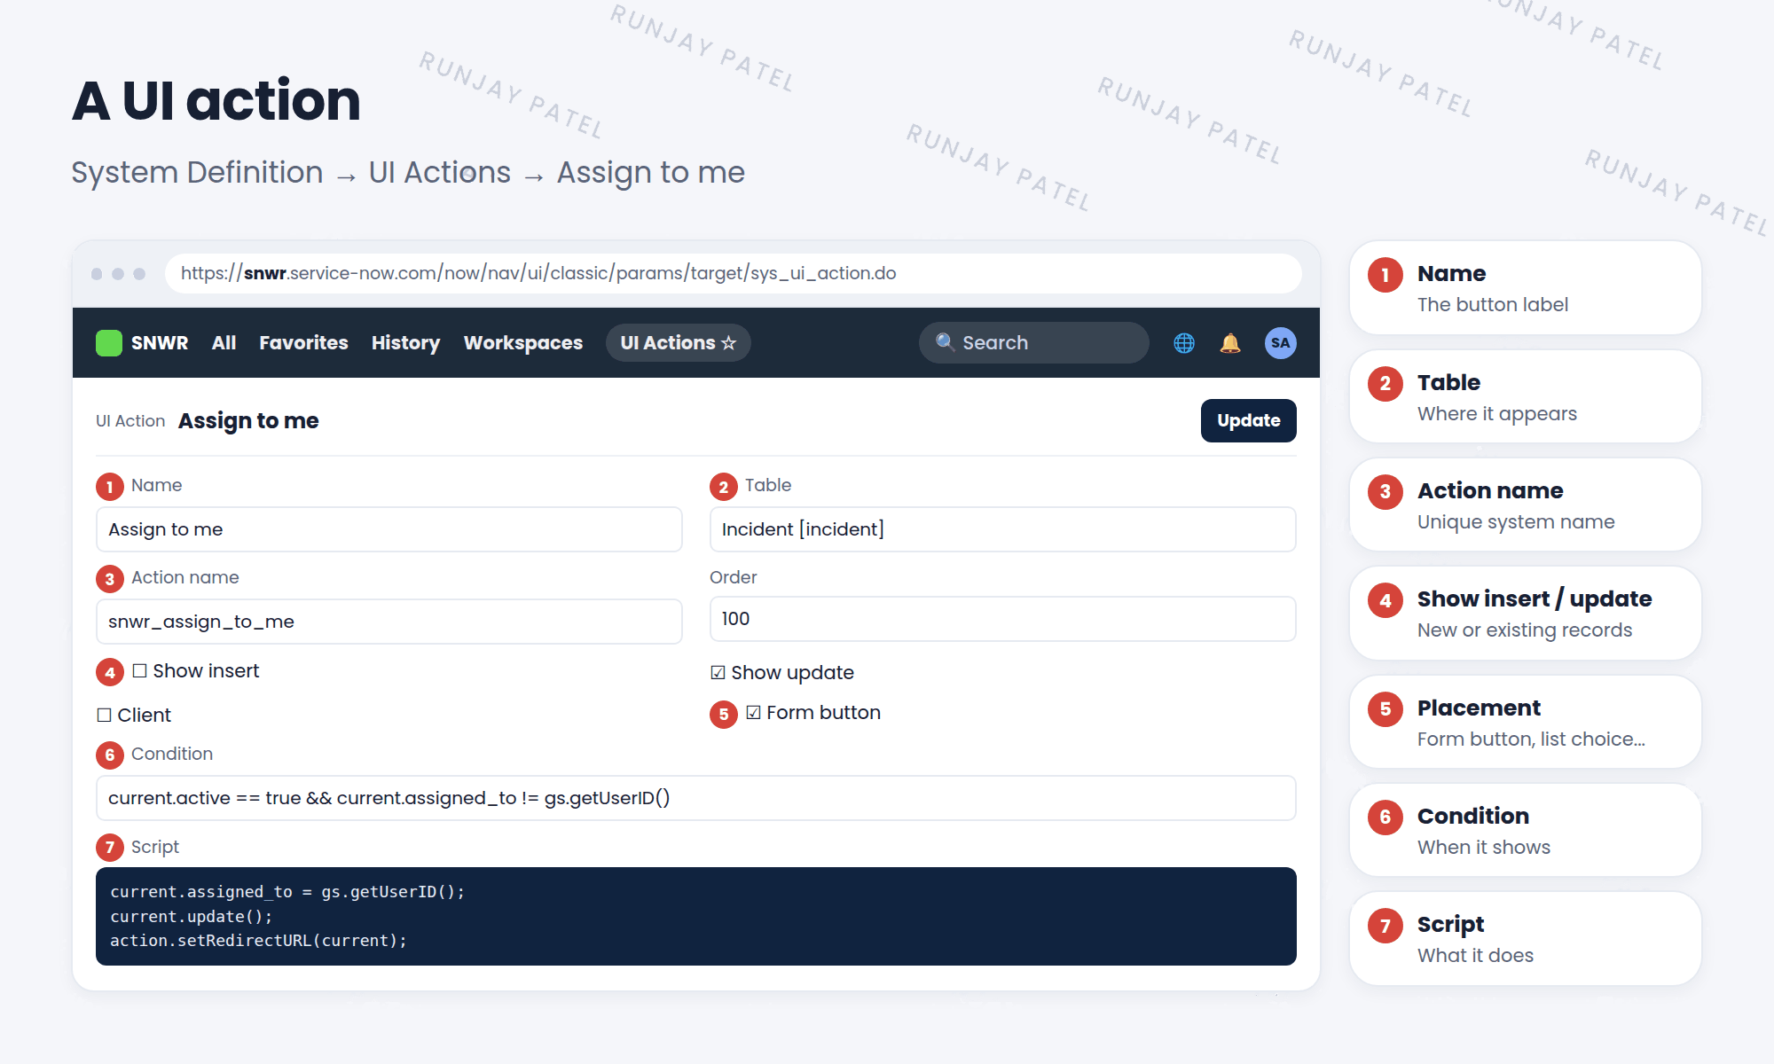This screenshot has height=1064, width=1774.
Task: Click the search magnifier icon
Action: click(945, 342)
